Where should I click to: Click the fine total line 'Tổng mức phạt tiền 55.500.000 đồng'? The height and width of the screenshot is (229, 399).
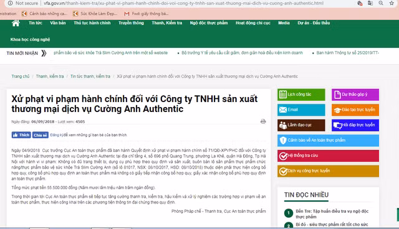pyautogui.click(x=83, y=187)
